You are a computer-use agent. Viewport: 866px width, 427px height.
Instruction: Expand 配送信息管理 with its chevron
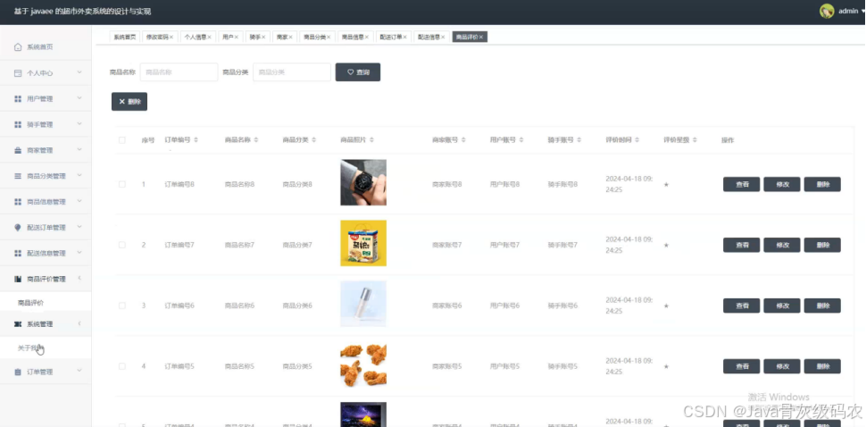79,253
